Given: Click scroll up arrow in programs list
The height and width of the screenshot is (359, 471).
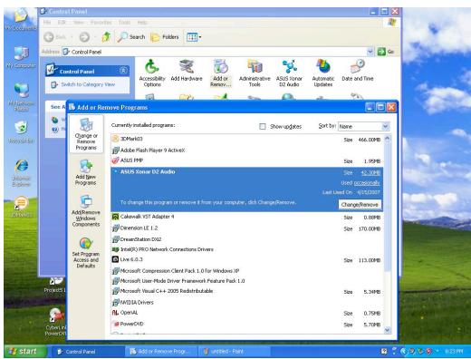Looking at the screenshot, I should coord(387,139).
